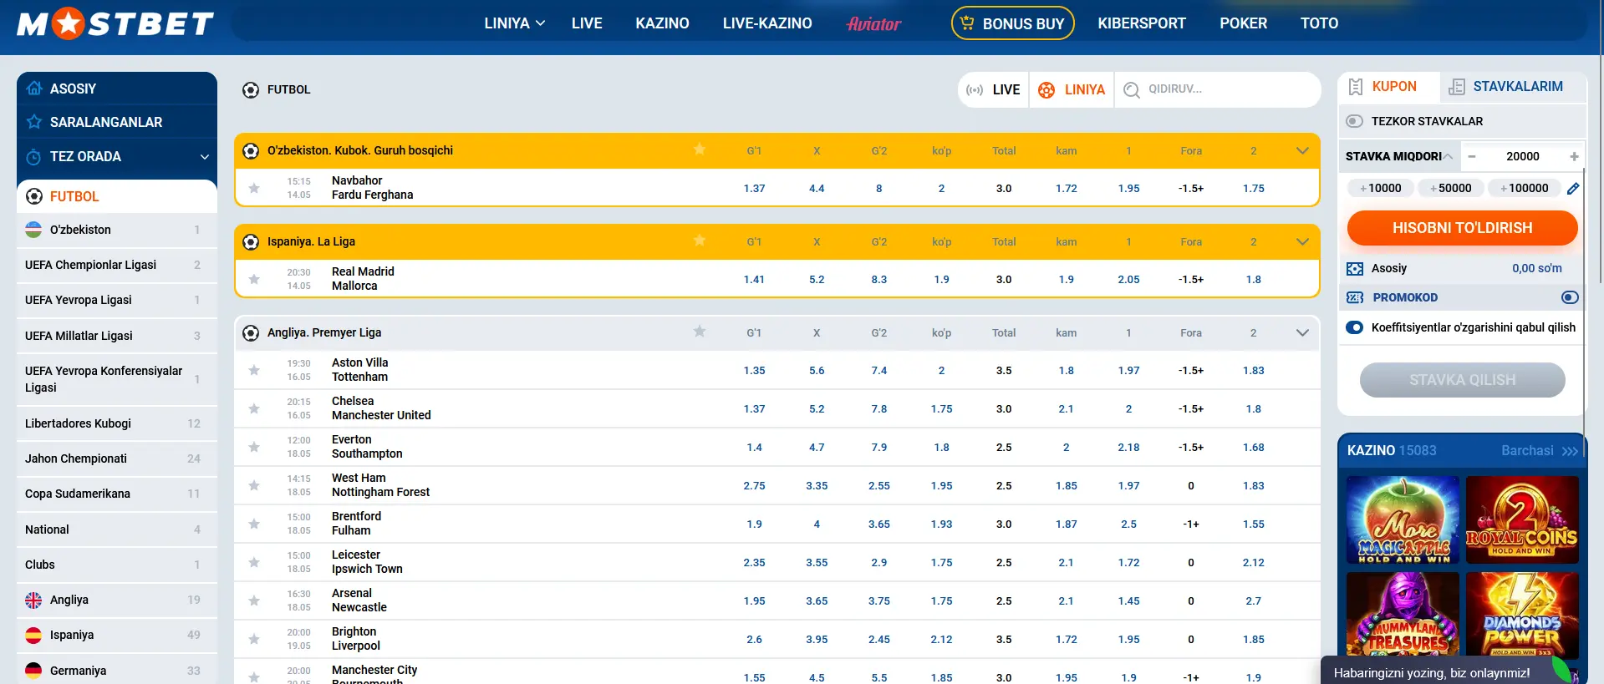Click the Stavka Qilish button
Image resolution: width=1604 pixels, height=684 pixels.
[1462, 380]
